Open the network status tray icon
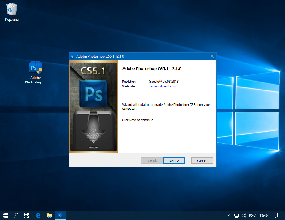Image resolution: width=285 pixels, height=220 pixels. [236, 215]
